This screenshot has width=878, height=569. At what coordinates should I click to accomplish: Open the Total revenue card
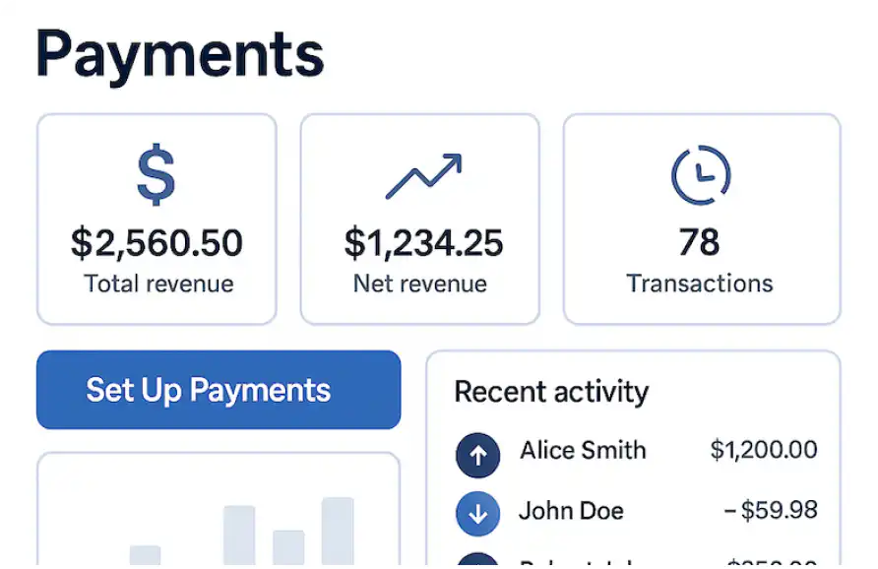click(156, 218)
